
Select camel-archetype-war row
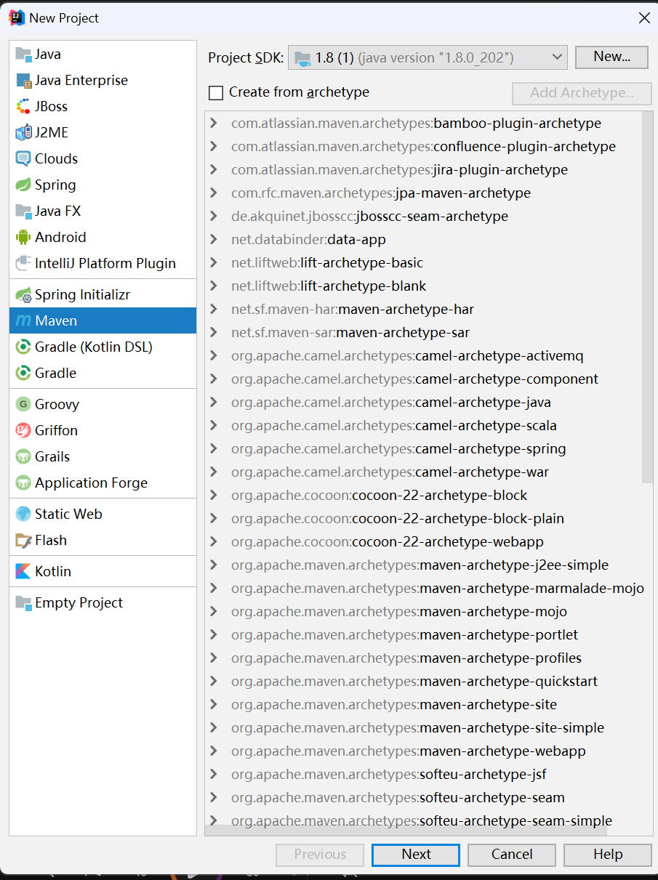[423, 472]
